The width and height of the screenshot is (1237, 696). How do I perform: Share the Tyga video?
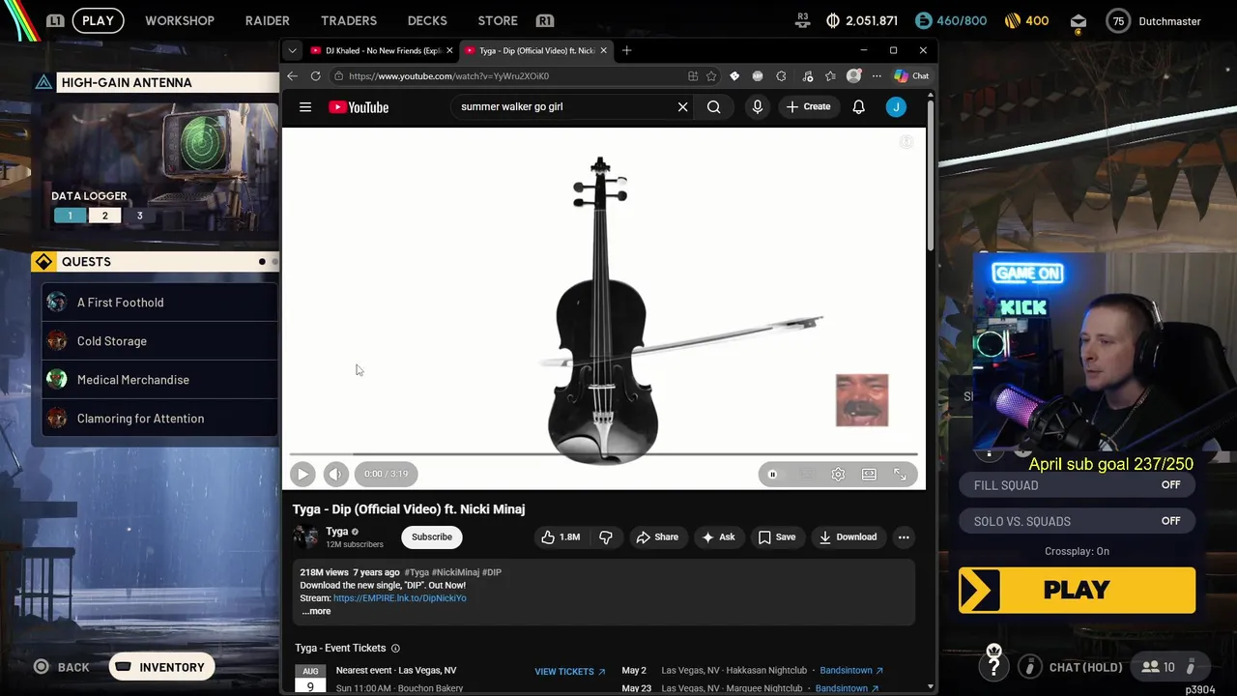[656, 537]
